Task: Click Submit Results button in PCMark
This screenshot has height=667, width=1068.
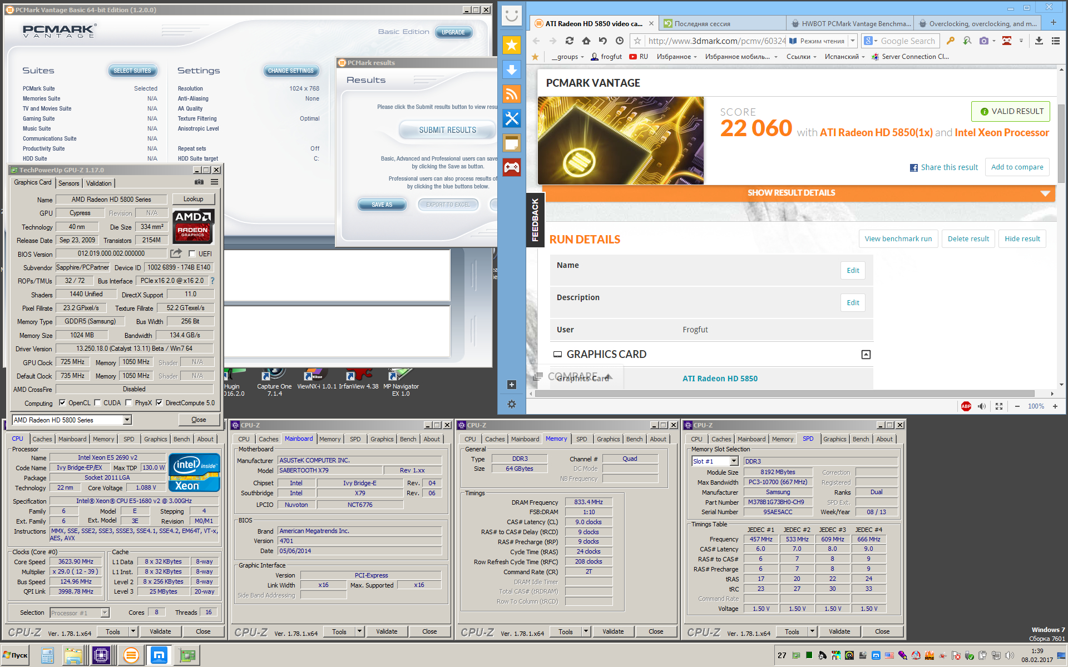Action: coord(448,130)
